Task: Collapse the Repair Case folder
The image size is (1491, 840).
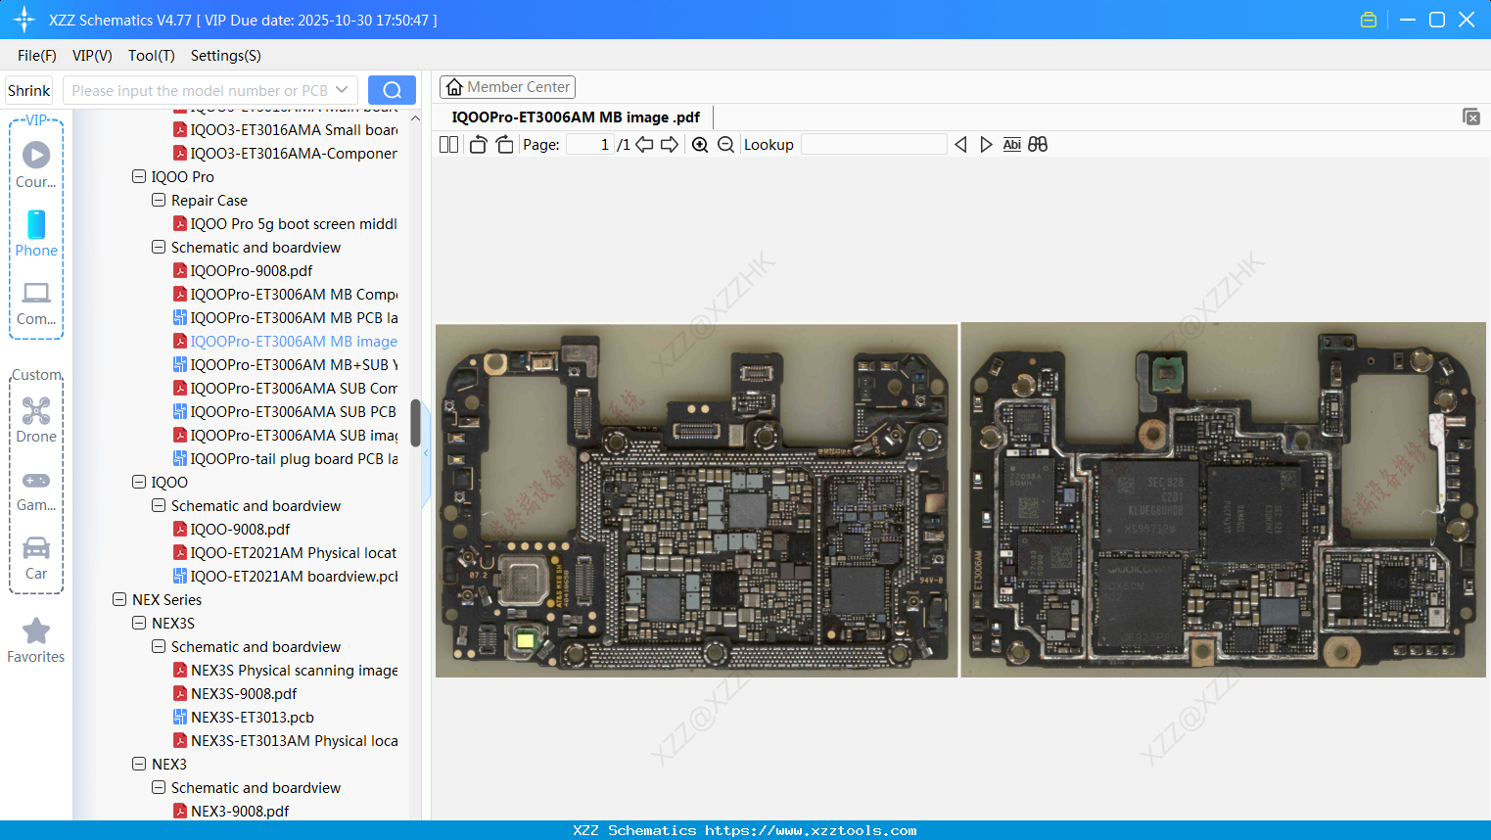Action: (159, 201)
